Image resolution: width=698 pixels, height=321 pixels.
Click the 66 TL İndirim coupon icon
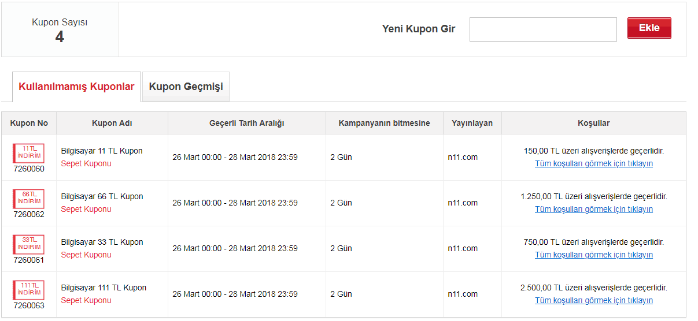29,199
